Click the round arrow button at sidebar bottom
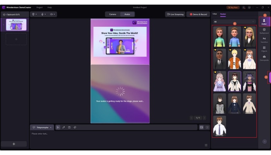 click(x=264, y=141)
